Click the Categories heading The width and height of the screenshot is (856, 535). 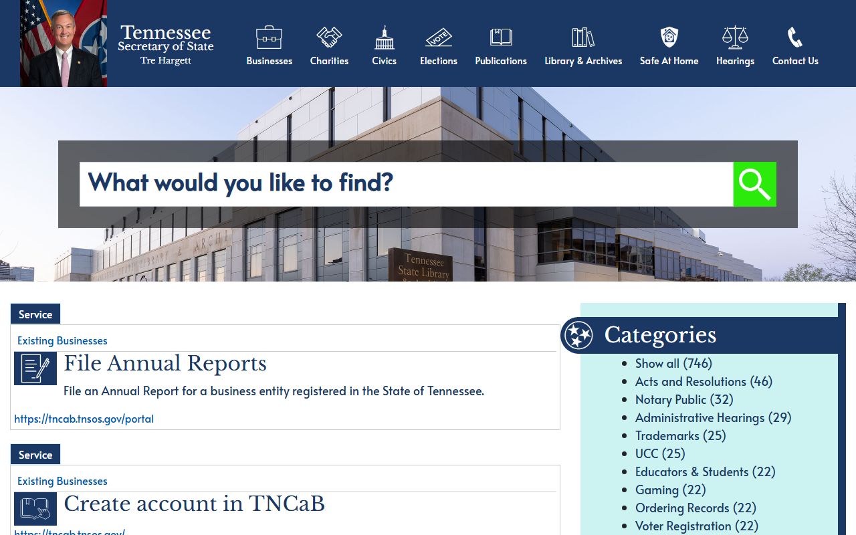point(660,335)
